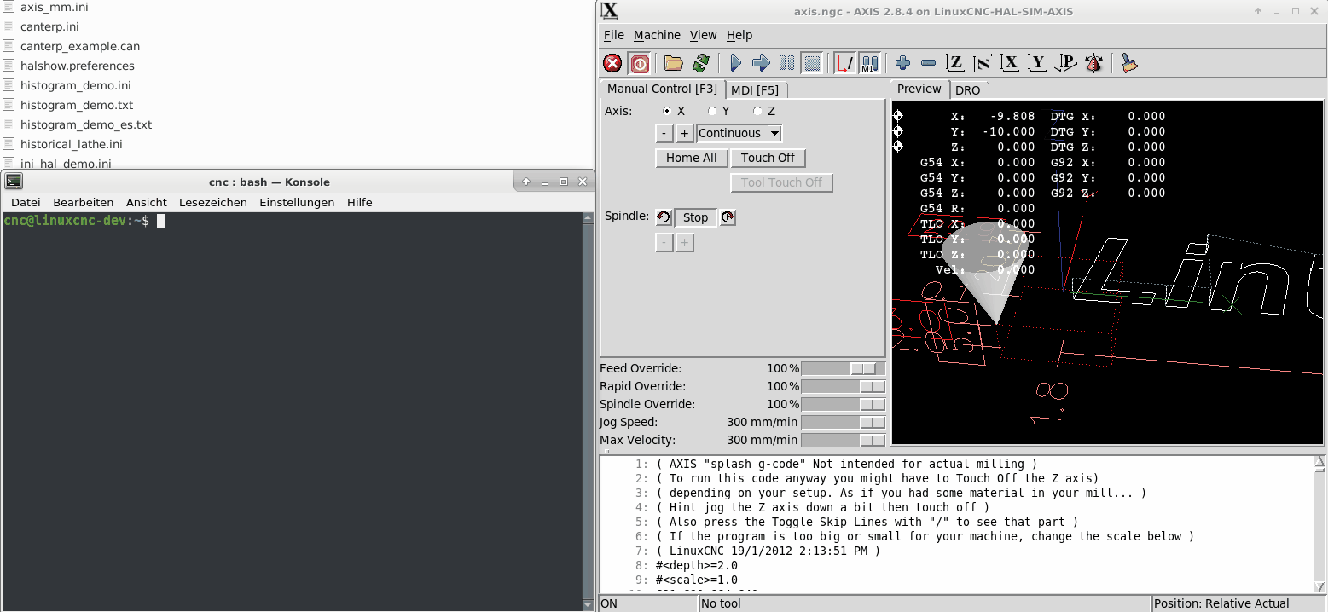The image size is (1328, 612).
Task: Switch to Perspective view P icon
Action: tap(1066, 63)
